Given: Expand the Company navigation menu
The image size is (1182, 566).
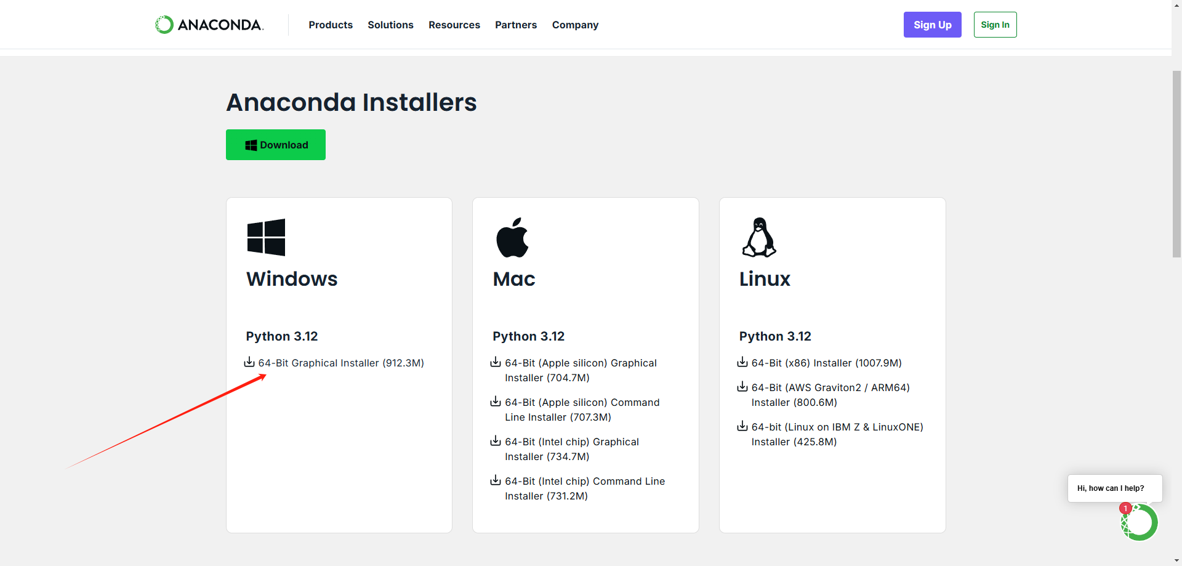Looking at the screenshot, I should coord(575,25).
